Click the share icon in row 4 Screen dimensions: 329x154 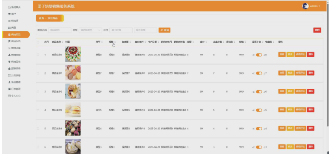(253, 110)
